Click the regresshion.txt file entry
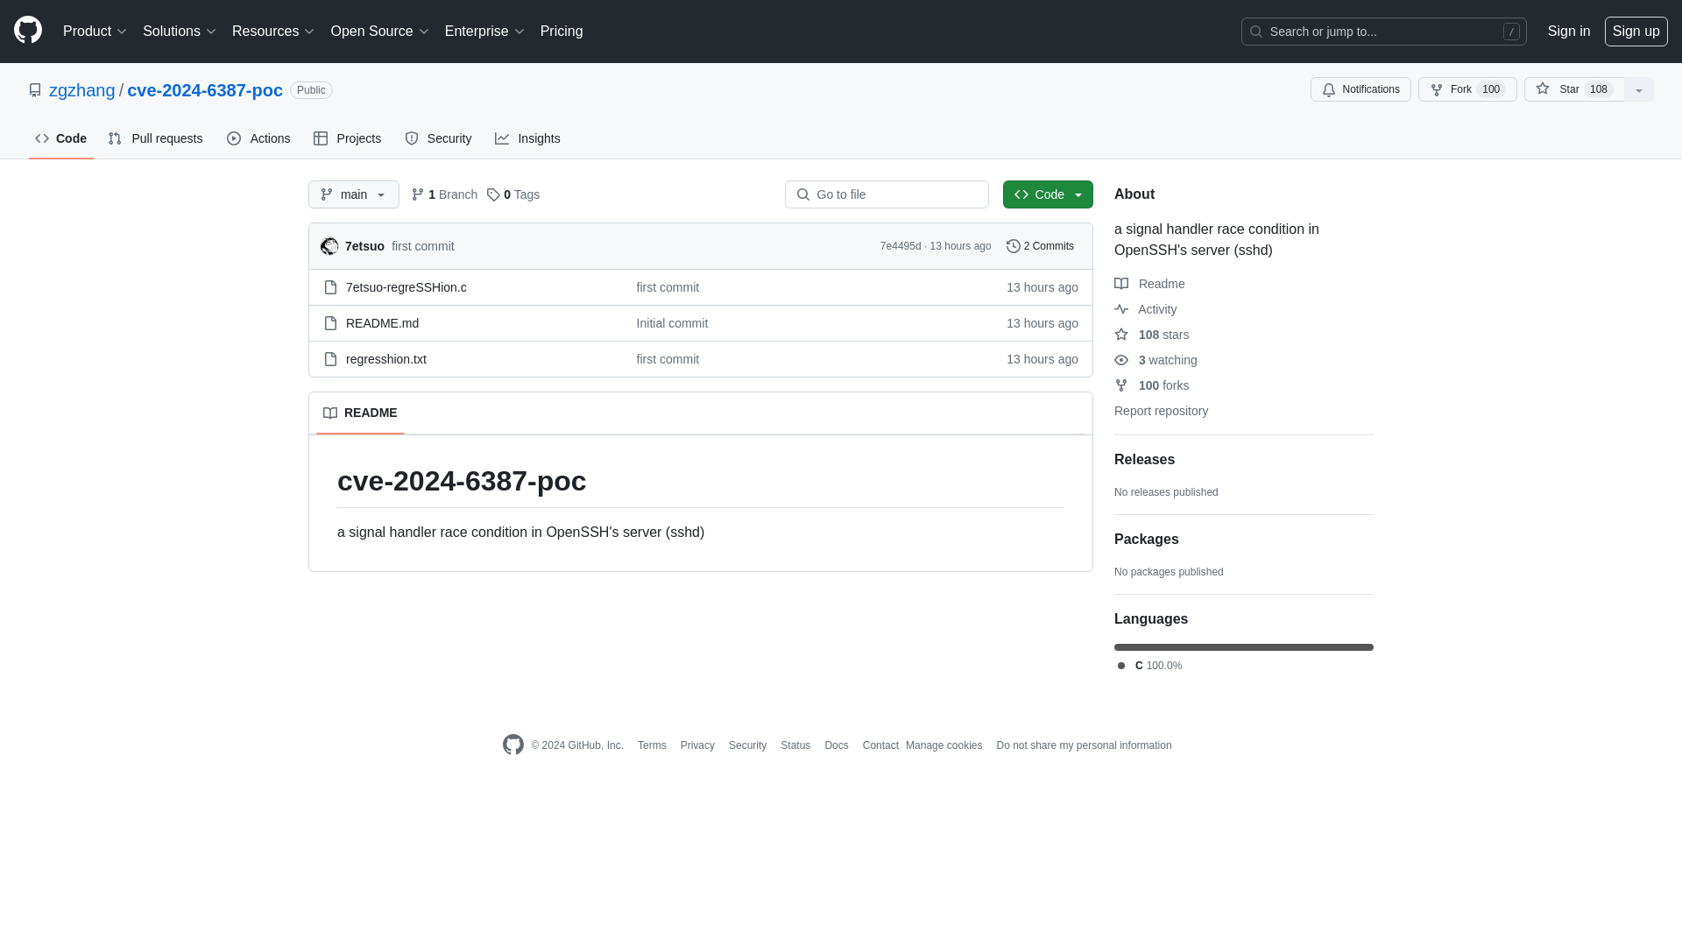 [x=385, y=358]
